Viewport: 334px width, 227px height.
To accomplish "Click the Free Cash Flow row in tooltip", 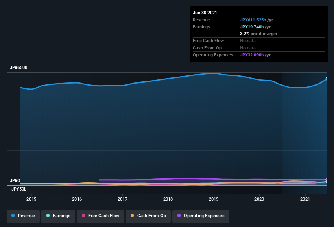I will pos(259,41).
